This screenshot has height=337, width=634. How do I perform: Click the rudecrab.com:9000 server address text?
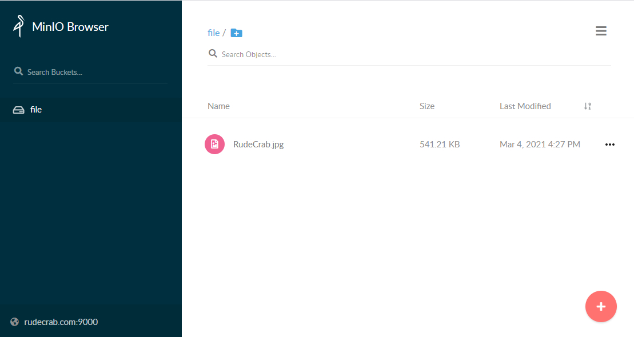pyautogui.click(x=61, y=322)
